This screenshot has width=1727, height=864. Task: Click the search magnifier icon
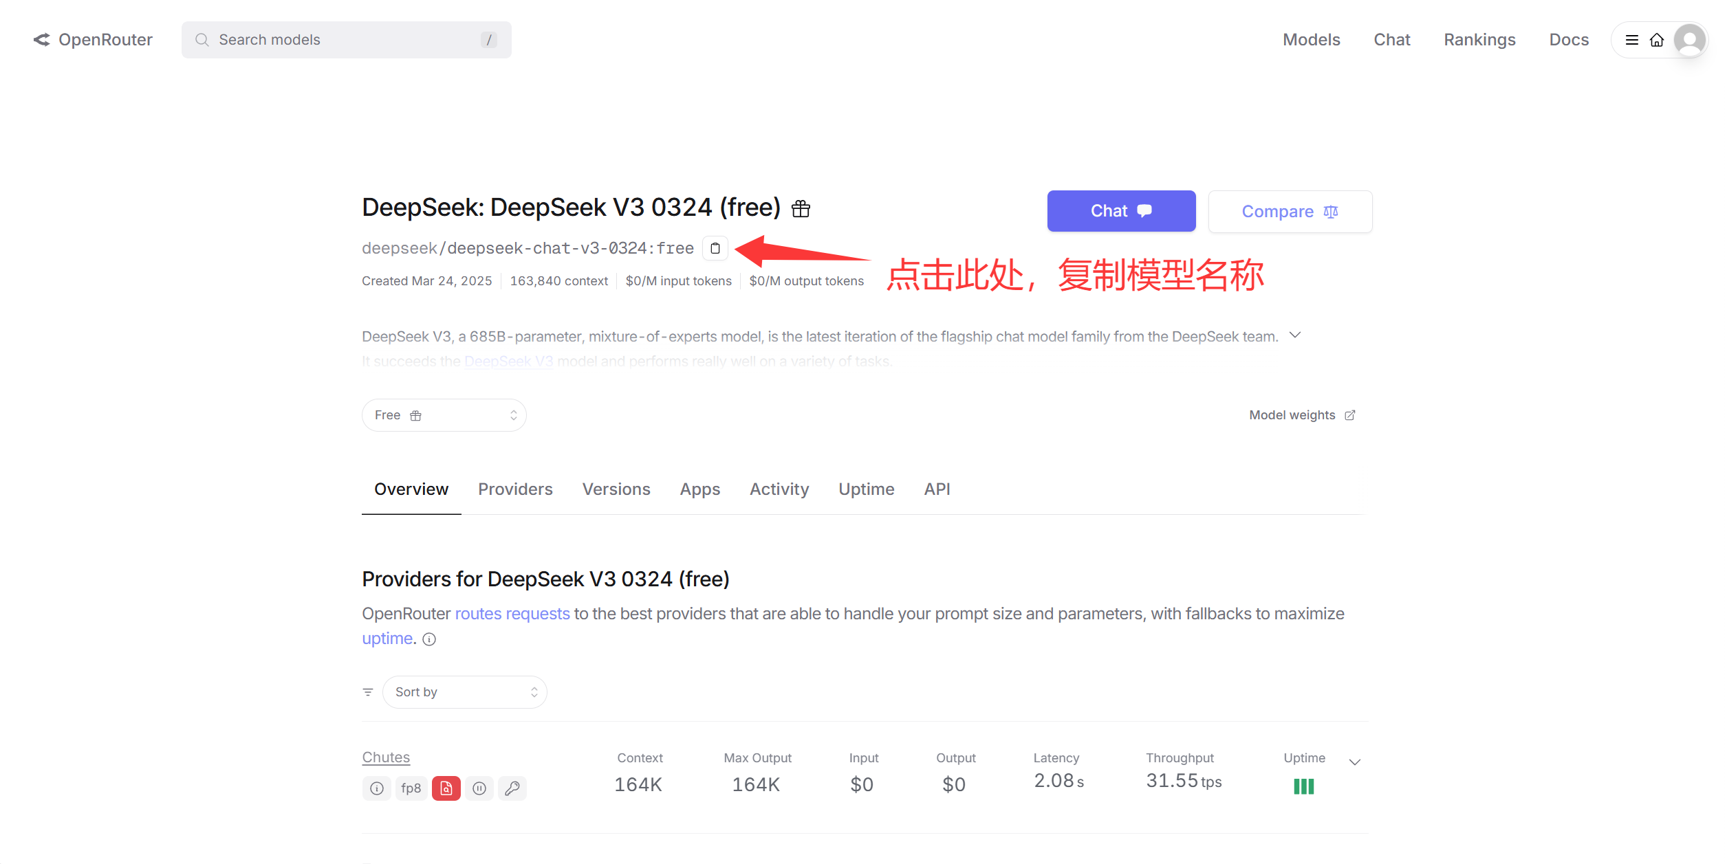coord(202,40)
